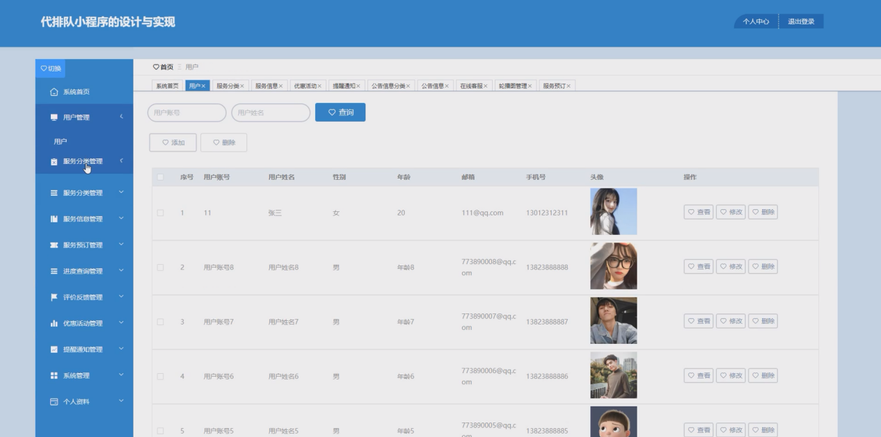Expand the 提醒通知管理 menu arrow
Viewport: 881px width, 437px height.
pos(121,349)
